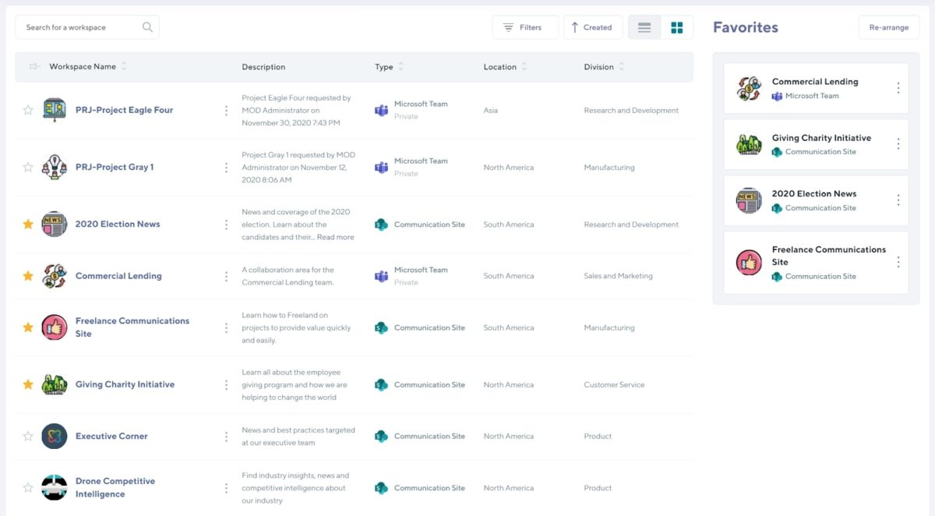This screenshot has height=516, width=935.
Task: Click inside the workspace search field
Action: point(78,27)
